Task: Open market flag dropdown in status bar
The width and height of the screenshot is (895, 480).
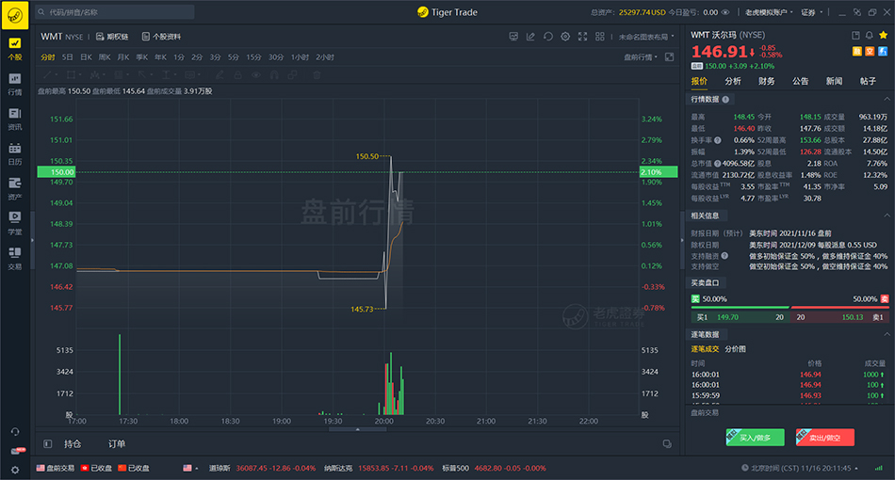Action: (x=190, y=469)
